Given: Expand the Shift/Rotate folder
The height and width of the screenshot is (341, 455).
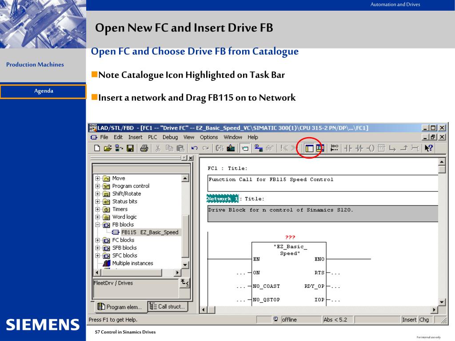Looking at the screenshot, I should pyautogui.click(x=98, y=194).
